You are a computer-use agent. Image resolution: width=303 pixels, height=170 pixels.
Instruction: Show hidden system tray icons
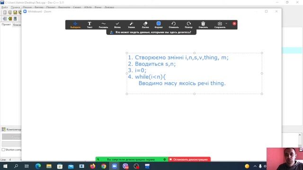[255, 166]
